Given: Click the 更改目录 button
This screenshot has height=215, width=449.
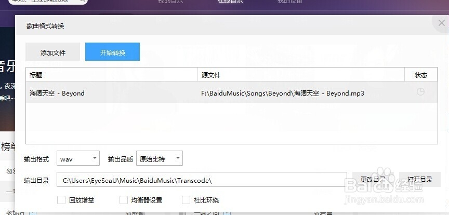Looking at the screenshot, I should coord(373,180).
